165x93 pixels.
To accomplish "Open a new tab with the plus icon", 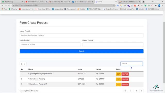I will 143,2.
